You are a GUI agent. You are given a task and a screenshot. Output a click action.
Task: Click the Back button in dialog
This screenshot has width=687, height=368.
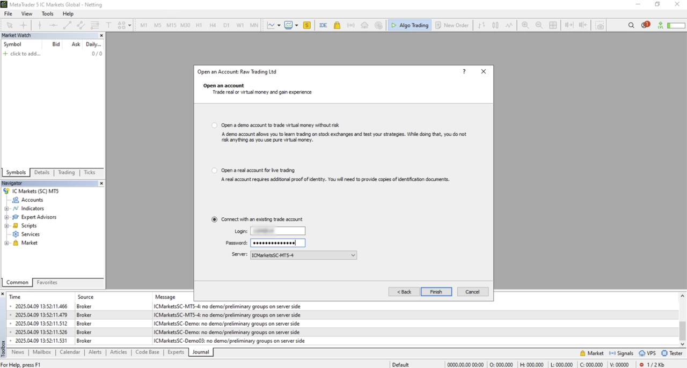coord(404,292)
